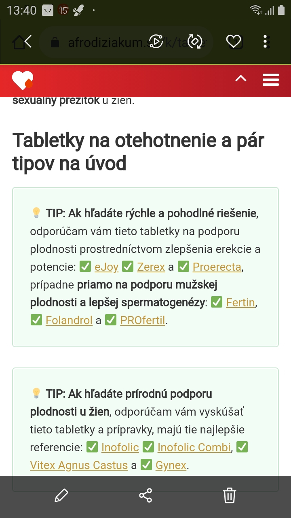Open the Vitex Agnus Castus link
Image resolution: width=291 pixels, height=518 pixels.
click(79, 465)
